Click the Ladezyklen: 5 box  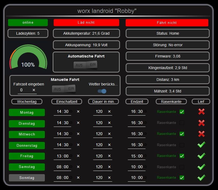(28, 33)
